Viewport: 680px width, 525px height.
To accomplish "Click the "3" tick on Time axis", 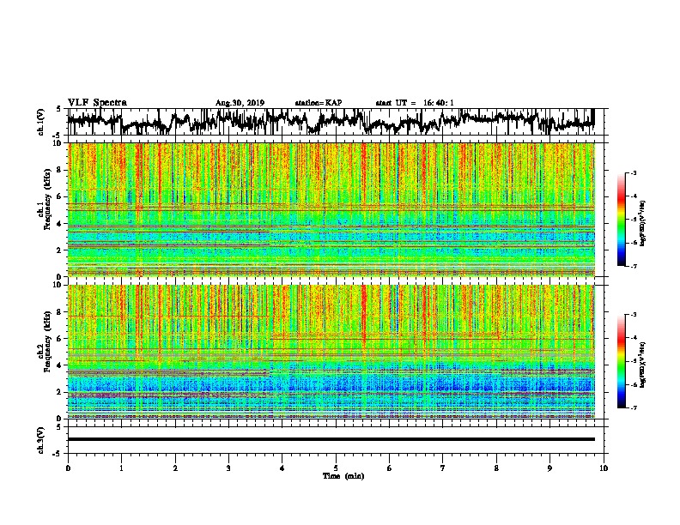I will point(228,468).
